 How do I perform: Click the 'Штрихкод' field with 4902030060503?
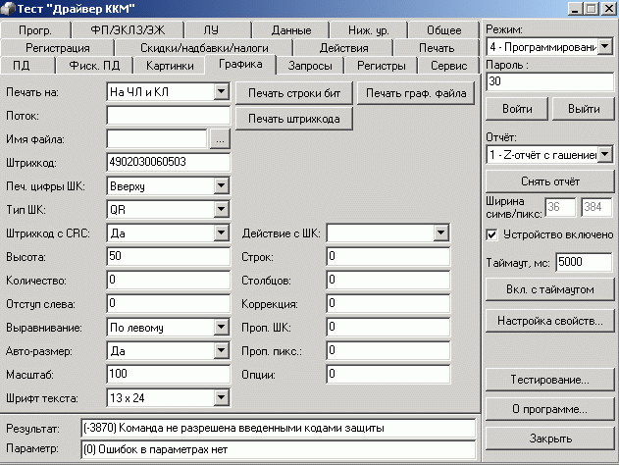click(x=168, y=162)
